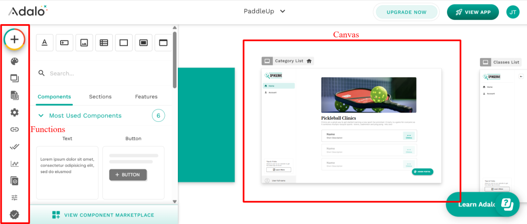Click View Component Marketplace button
The height and width of the screenshot is (224, 527).
[104, 215]
